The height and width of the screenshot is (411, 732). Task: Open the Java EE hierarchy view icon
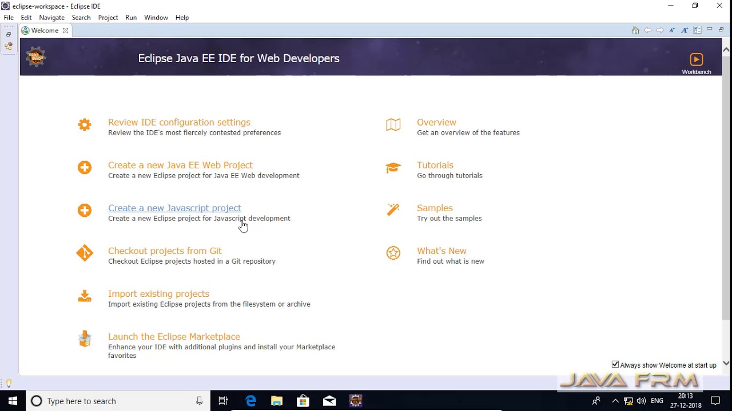tap(9, 47)
